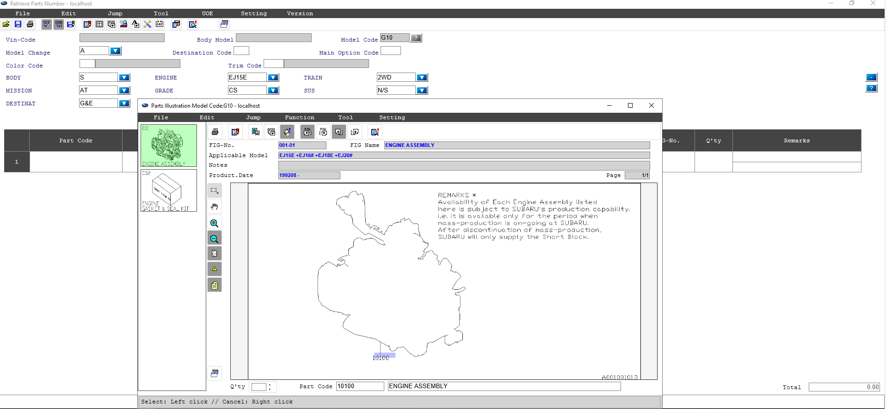This screenshot has width=886, height=409.
Task: Click the letter A enter icon
Action: tap(135, 24)
